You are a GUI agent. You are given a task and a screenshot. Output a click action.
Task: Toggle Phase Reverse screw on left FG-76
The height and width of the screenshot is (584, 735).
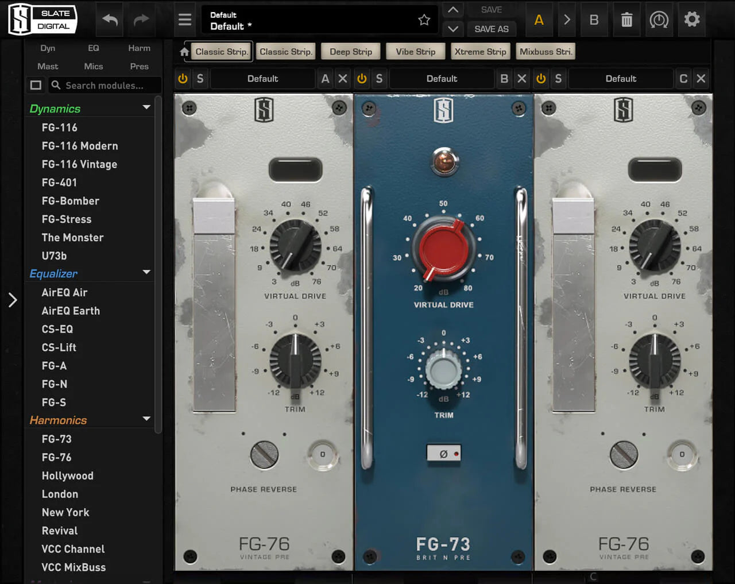click(264, 455)
